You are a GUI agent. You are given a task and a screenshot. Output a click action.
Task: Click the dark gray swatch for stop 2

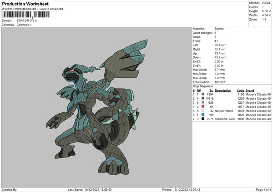coord(203,98)
